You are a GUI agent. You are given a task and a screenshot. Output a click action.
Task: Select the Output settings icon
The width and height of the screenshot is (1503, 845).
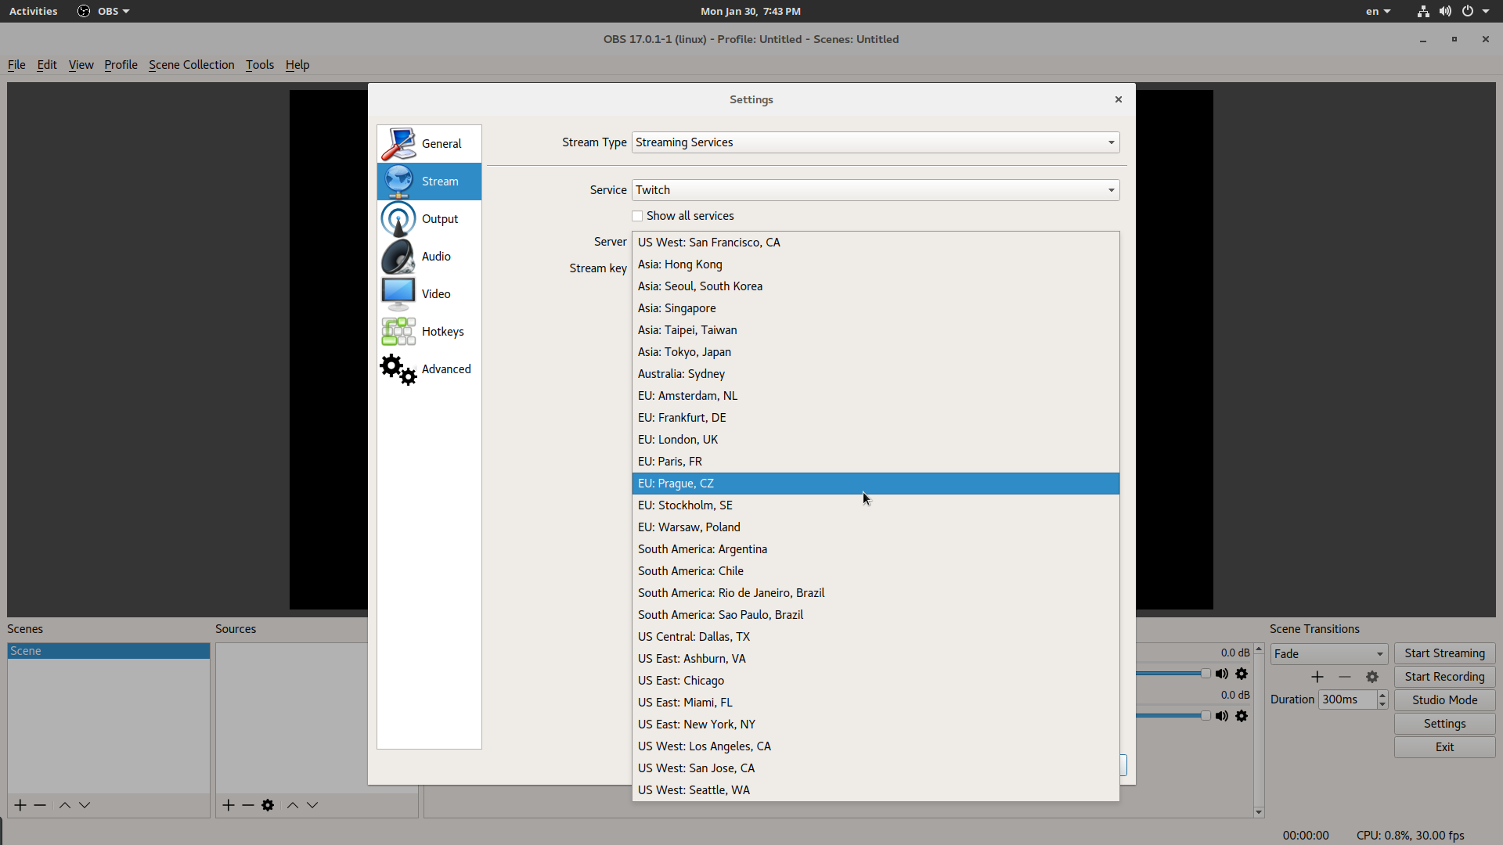pos(398,219)
